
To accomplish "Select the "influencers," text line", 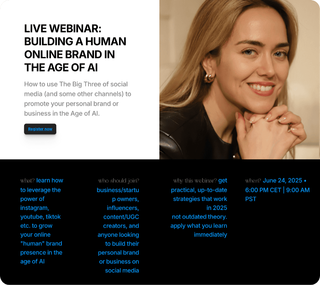I will coord(123,208).
